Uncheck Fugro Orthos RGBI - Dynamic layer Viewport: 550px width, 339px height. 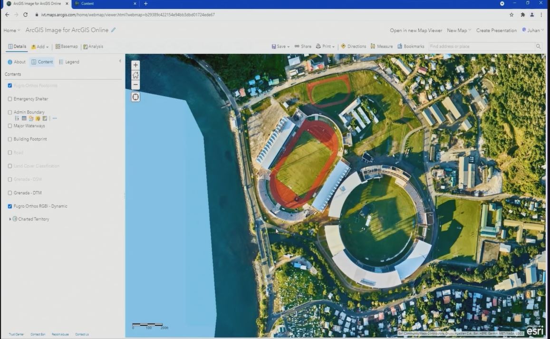10,206
